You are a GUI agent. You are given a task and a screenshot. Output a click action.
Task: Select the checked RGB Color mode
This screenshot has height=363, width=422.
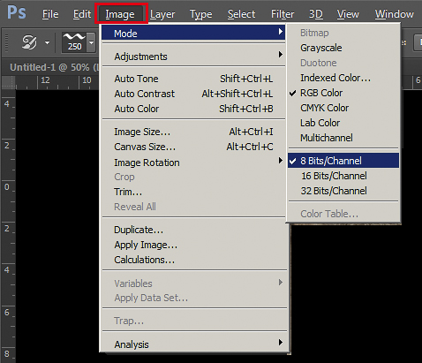[343, 93]
